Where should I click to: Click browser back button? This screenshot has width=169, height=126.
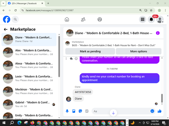pos(4,10)
